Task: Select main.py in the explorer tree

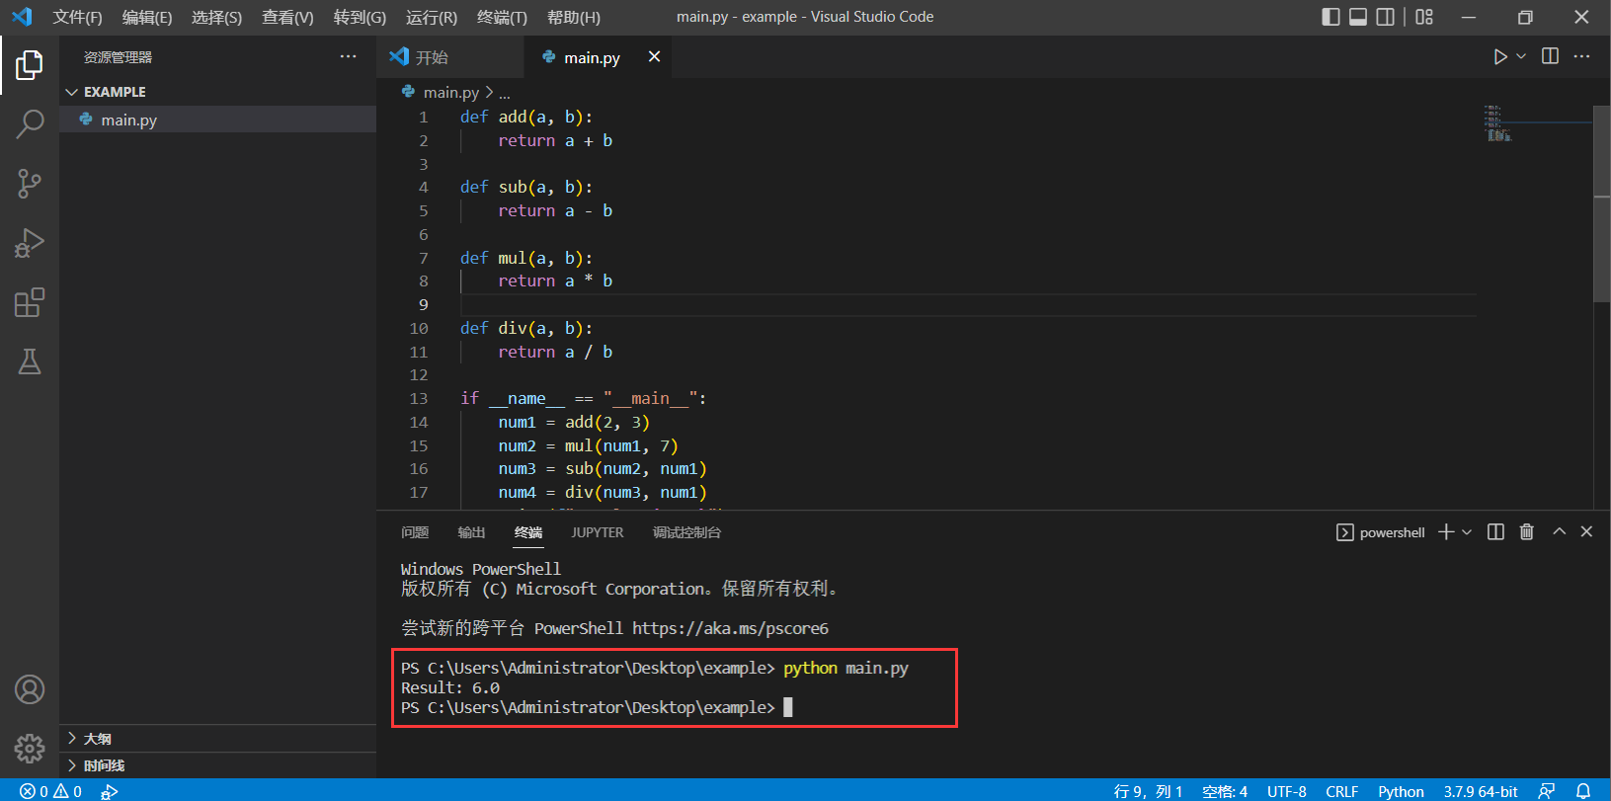Action: coord(128,120)
